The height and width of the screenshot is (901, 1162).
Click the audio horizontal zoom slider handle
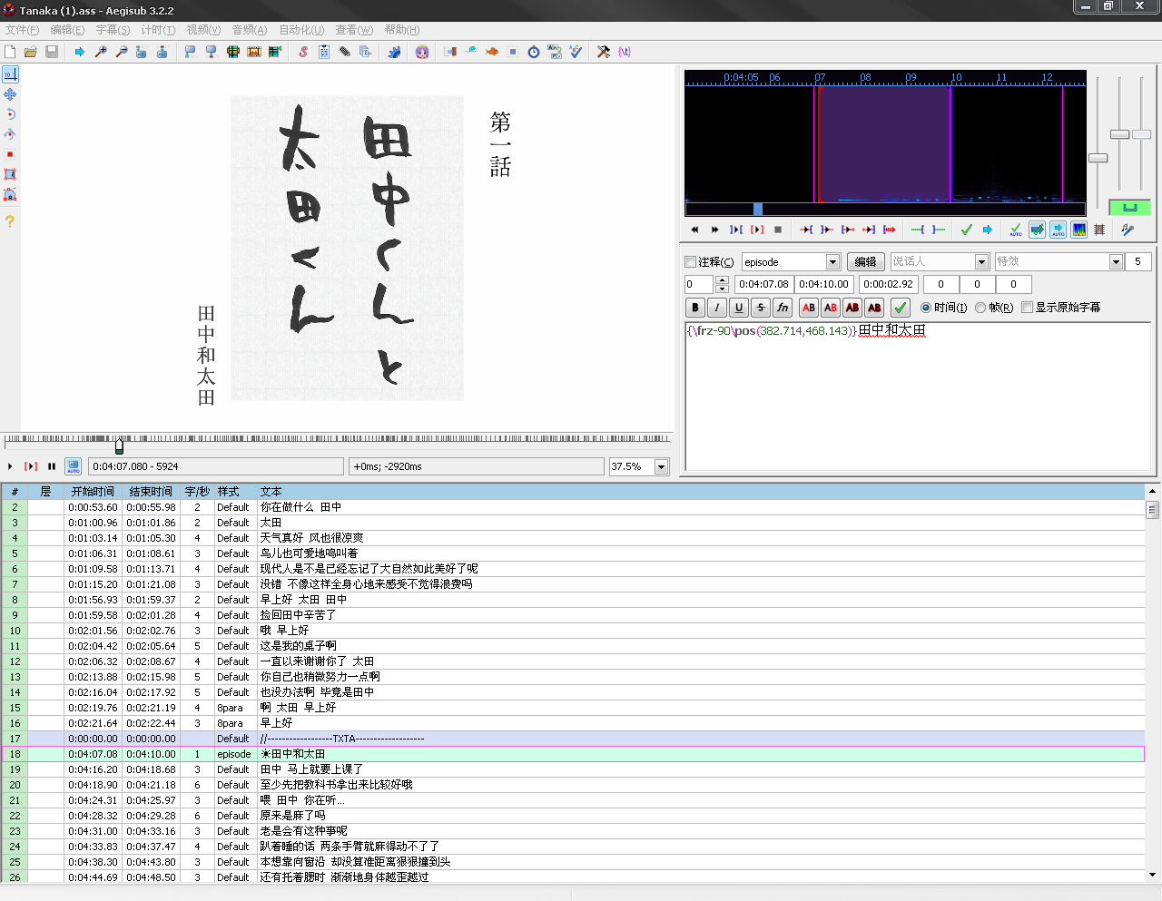(x=1098, y=158)
